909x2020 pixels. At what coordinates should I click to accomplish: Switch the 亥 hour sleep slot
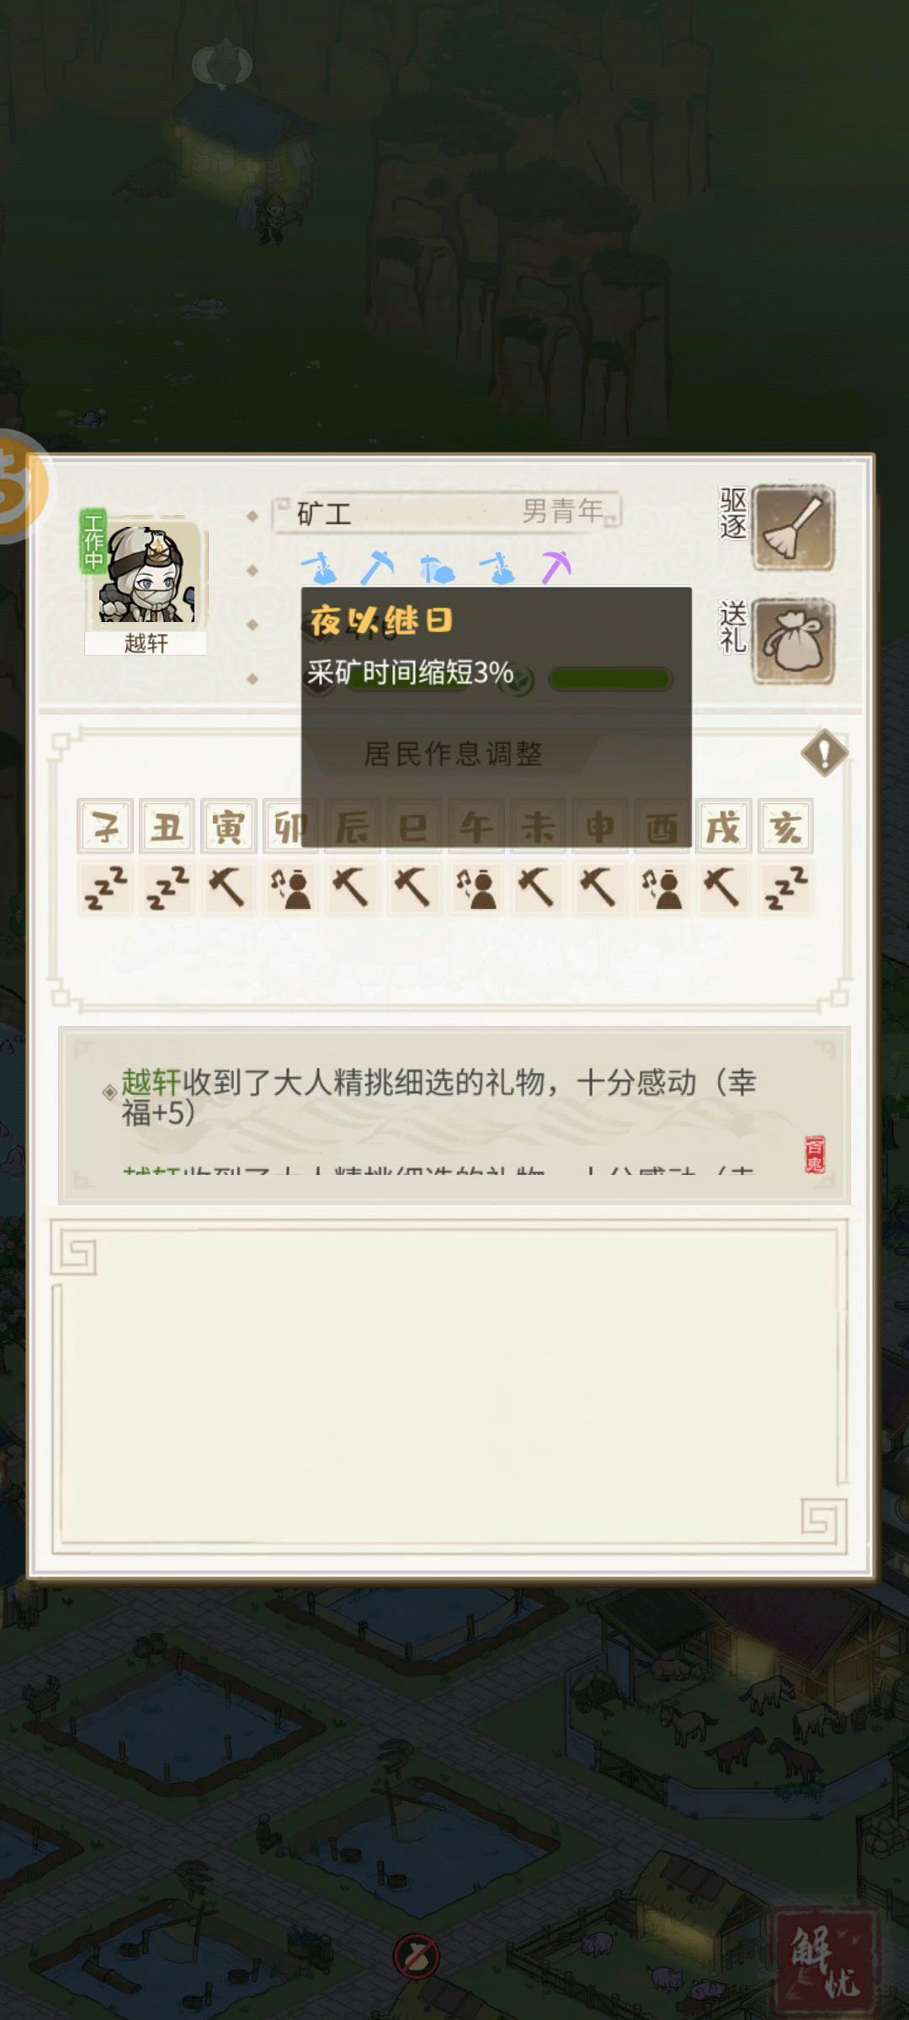(x=785, y=888)
